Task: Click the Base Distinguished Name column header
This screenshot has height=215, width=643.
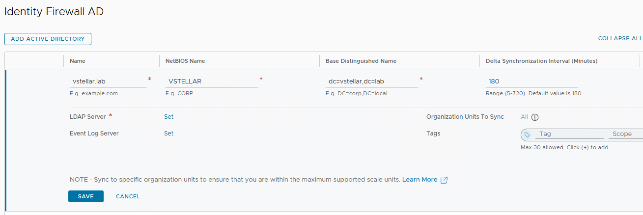Action: tap(361, 61)
